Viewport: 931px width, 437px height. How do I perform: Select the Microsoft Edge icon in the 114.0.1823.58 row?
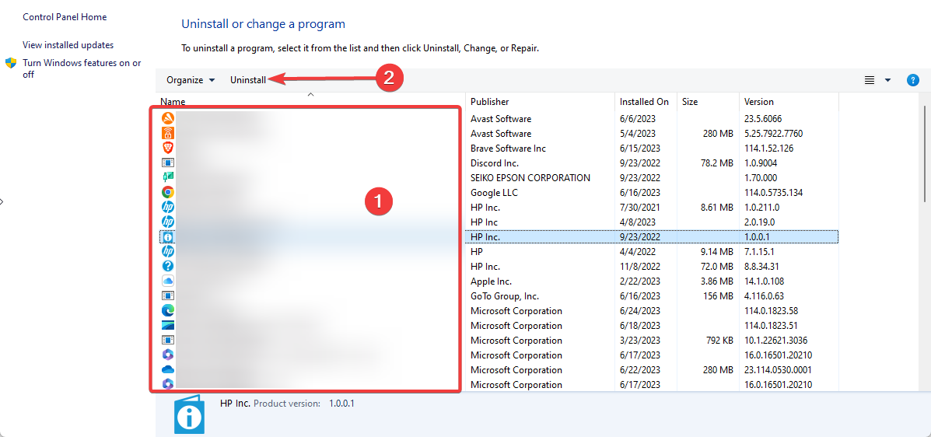pos(168,310)
